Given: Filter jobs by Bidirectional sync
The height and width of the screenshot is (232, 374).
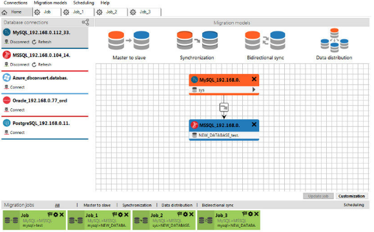Looking at the screenshot, I should coord(218,205).
